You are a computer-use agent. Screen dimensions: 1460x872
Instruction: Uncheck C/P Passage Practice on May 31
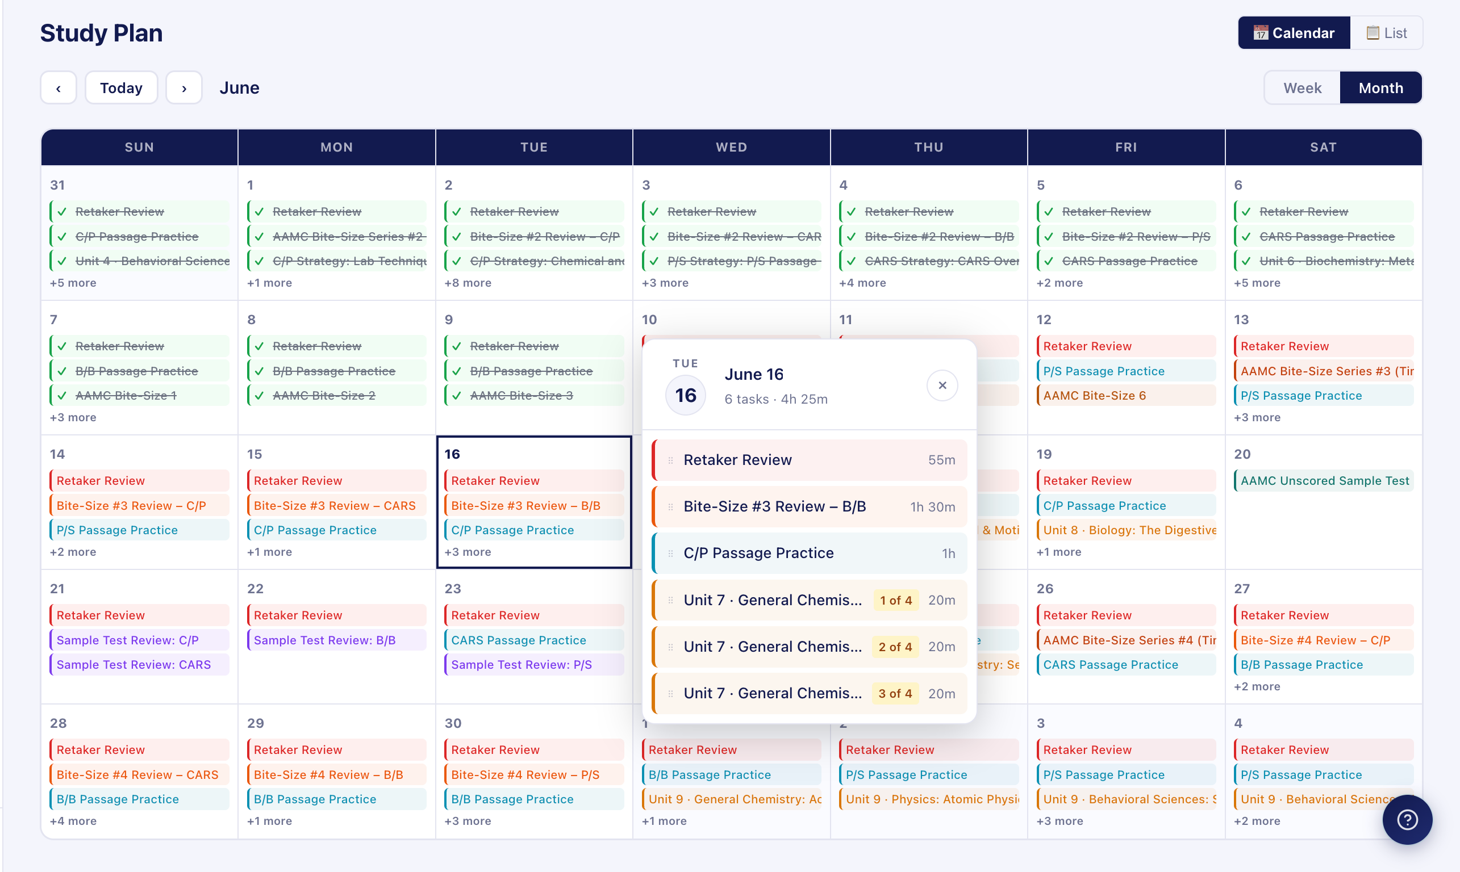[62, 236]
